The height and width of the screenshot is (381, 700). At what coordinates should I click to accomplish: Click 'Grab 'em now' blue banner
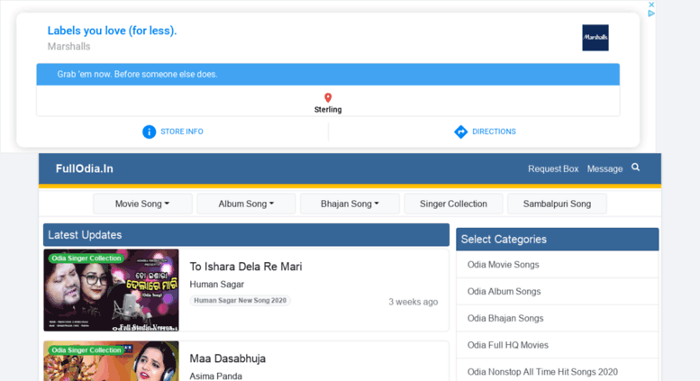(328, 74)
